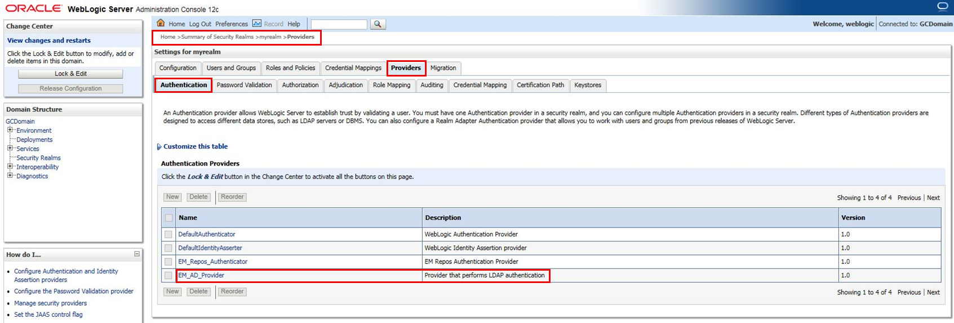Viewport: 954px width, 323px height.
Task: Expand the Environment tree node
Action: (10, 130)
